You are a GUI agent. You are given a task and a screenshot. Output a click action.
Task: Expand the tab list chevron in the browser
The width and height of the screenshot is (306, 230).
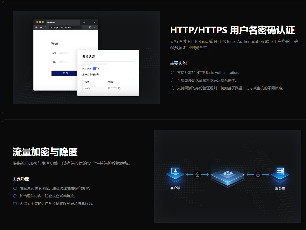[x=95, y=22]
